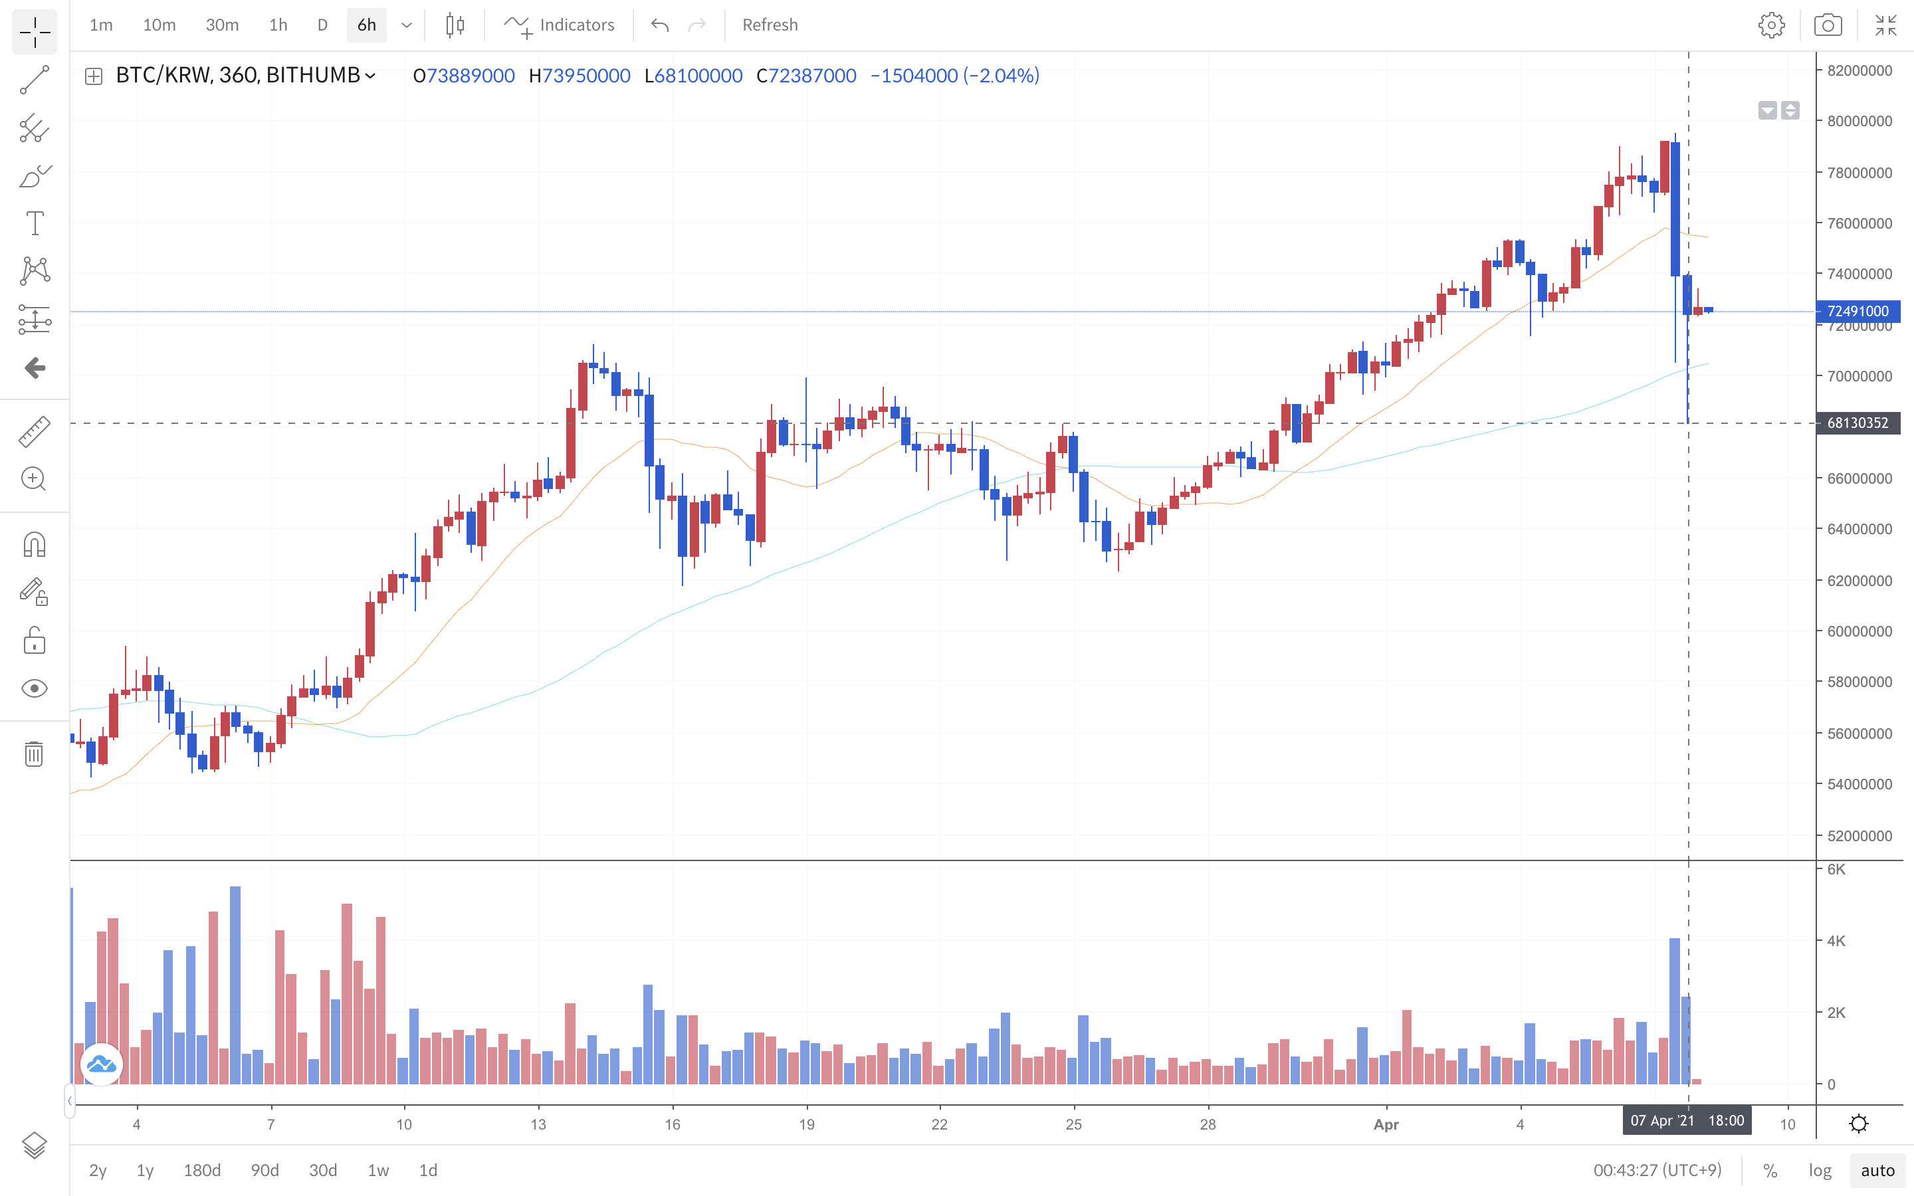This screenshot has width=1914, height=1196.
Task: Expand the indicator legend plus box
Action: 93,76
